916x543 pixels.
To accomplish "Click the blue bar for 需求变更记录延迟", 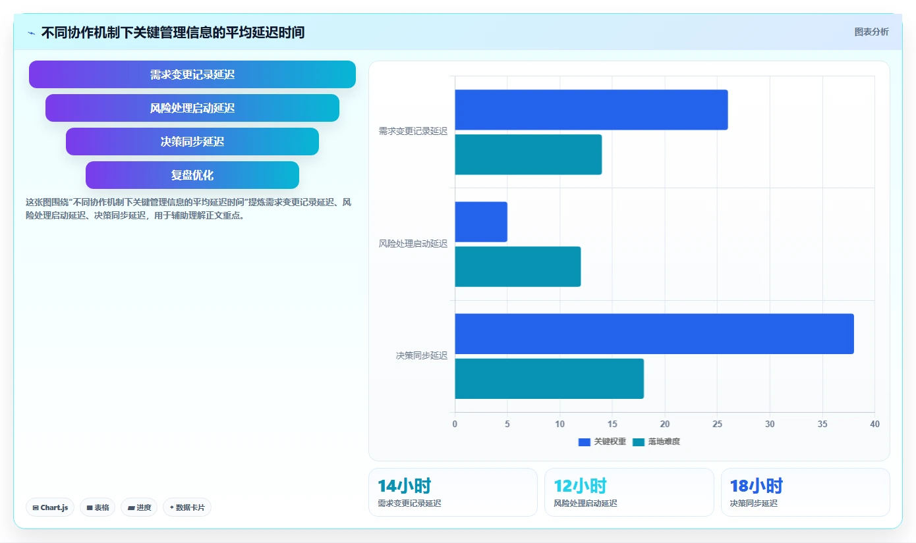I will [591, 110].
